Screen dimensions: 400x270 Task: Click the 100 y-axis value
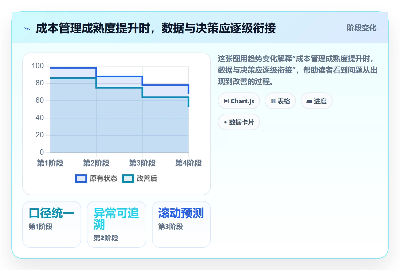(38, 66)
